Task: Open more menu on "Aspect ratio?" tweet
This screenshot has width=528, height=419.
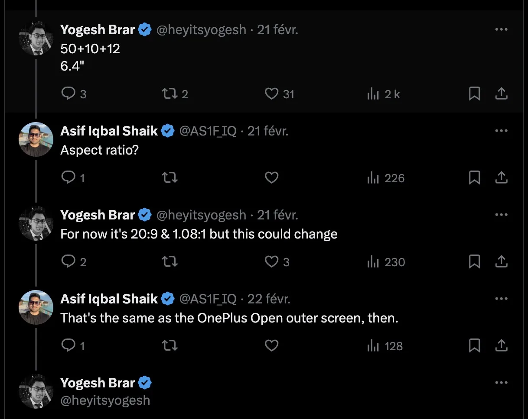Action: (x=501, y=131)
